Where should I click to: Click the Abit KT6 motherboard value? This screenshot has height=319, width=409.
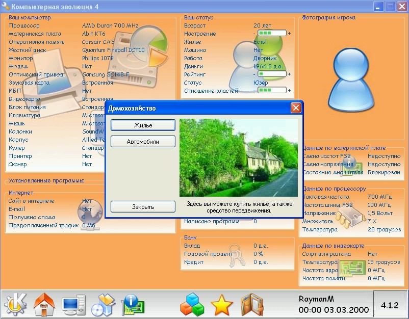[94, 34]
